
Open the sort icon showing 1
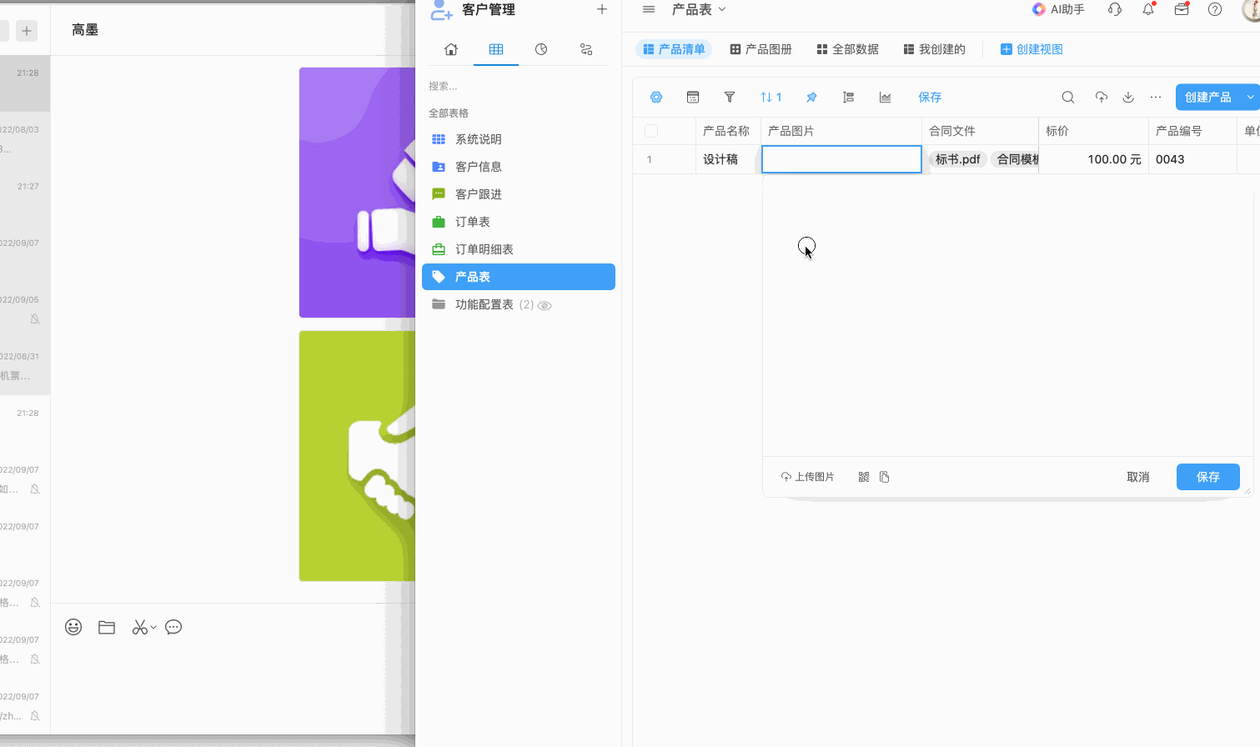(771, 98)
